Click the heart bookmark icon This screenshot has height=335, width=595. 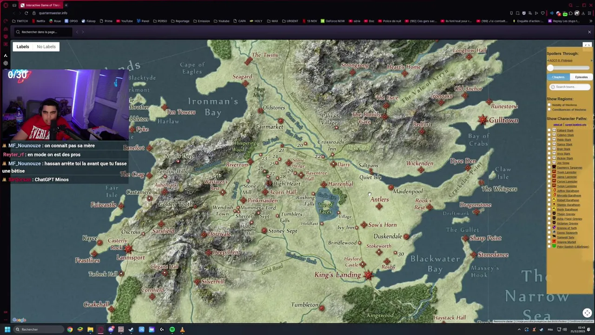coord(542,13)
